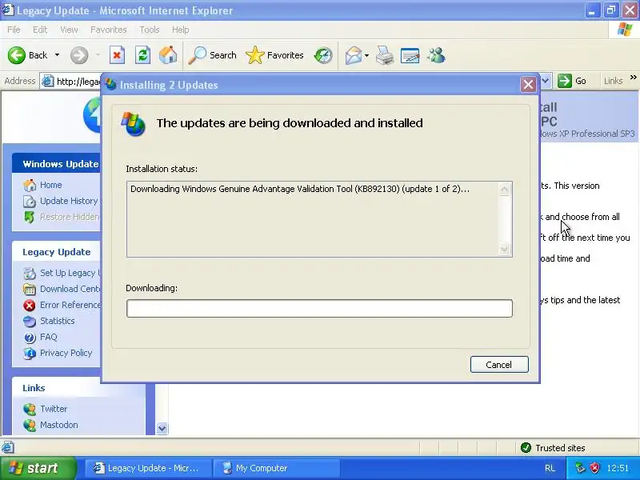Click the Download Center sidebar icon
The width and height of the screenshot is (640, 480).
tap(30, 290)
